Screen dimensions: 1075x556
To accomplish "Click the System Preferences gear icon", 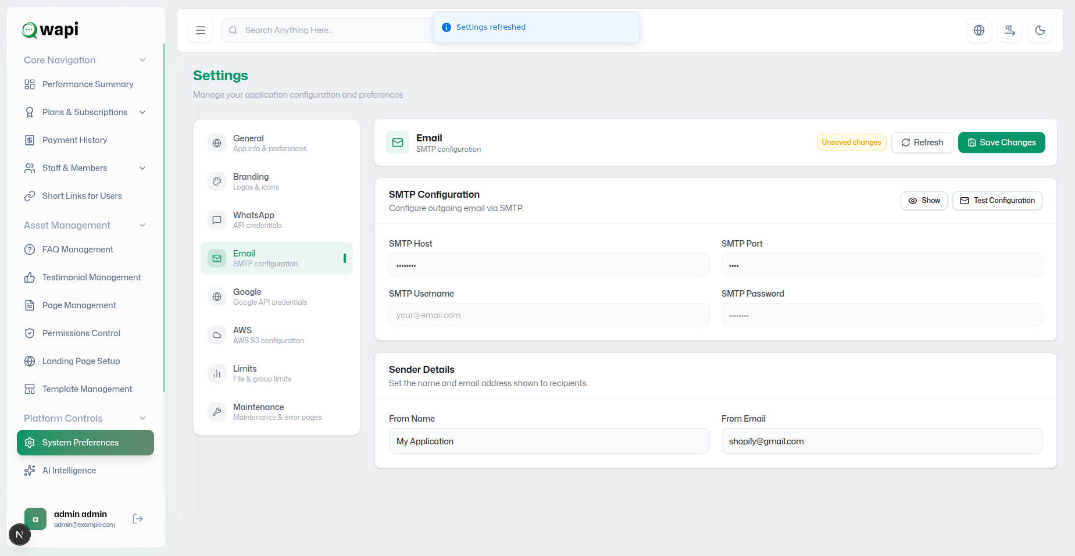I will 30,443.
